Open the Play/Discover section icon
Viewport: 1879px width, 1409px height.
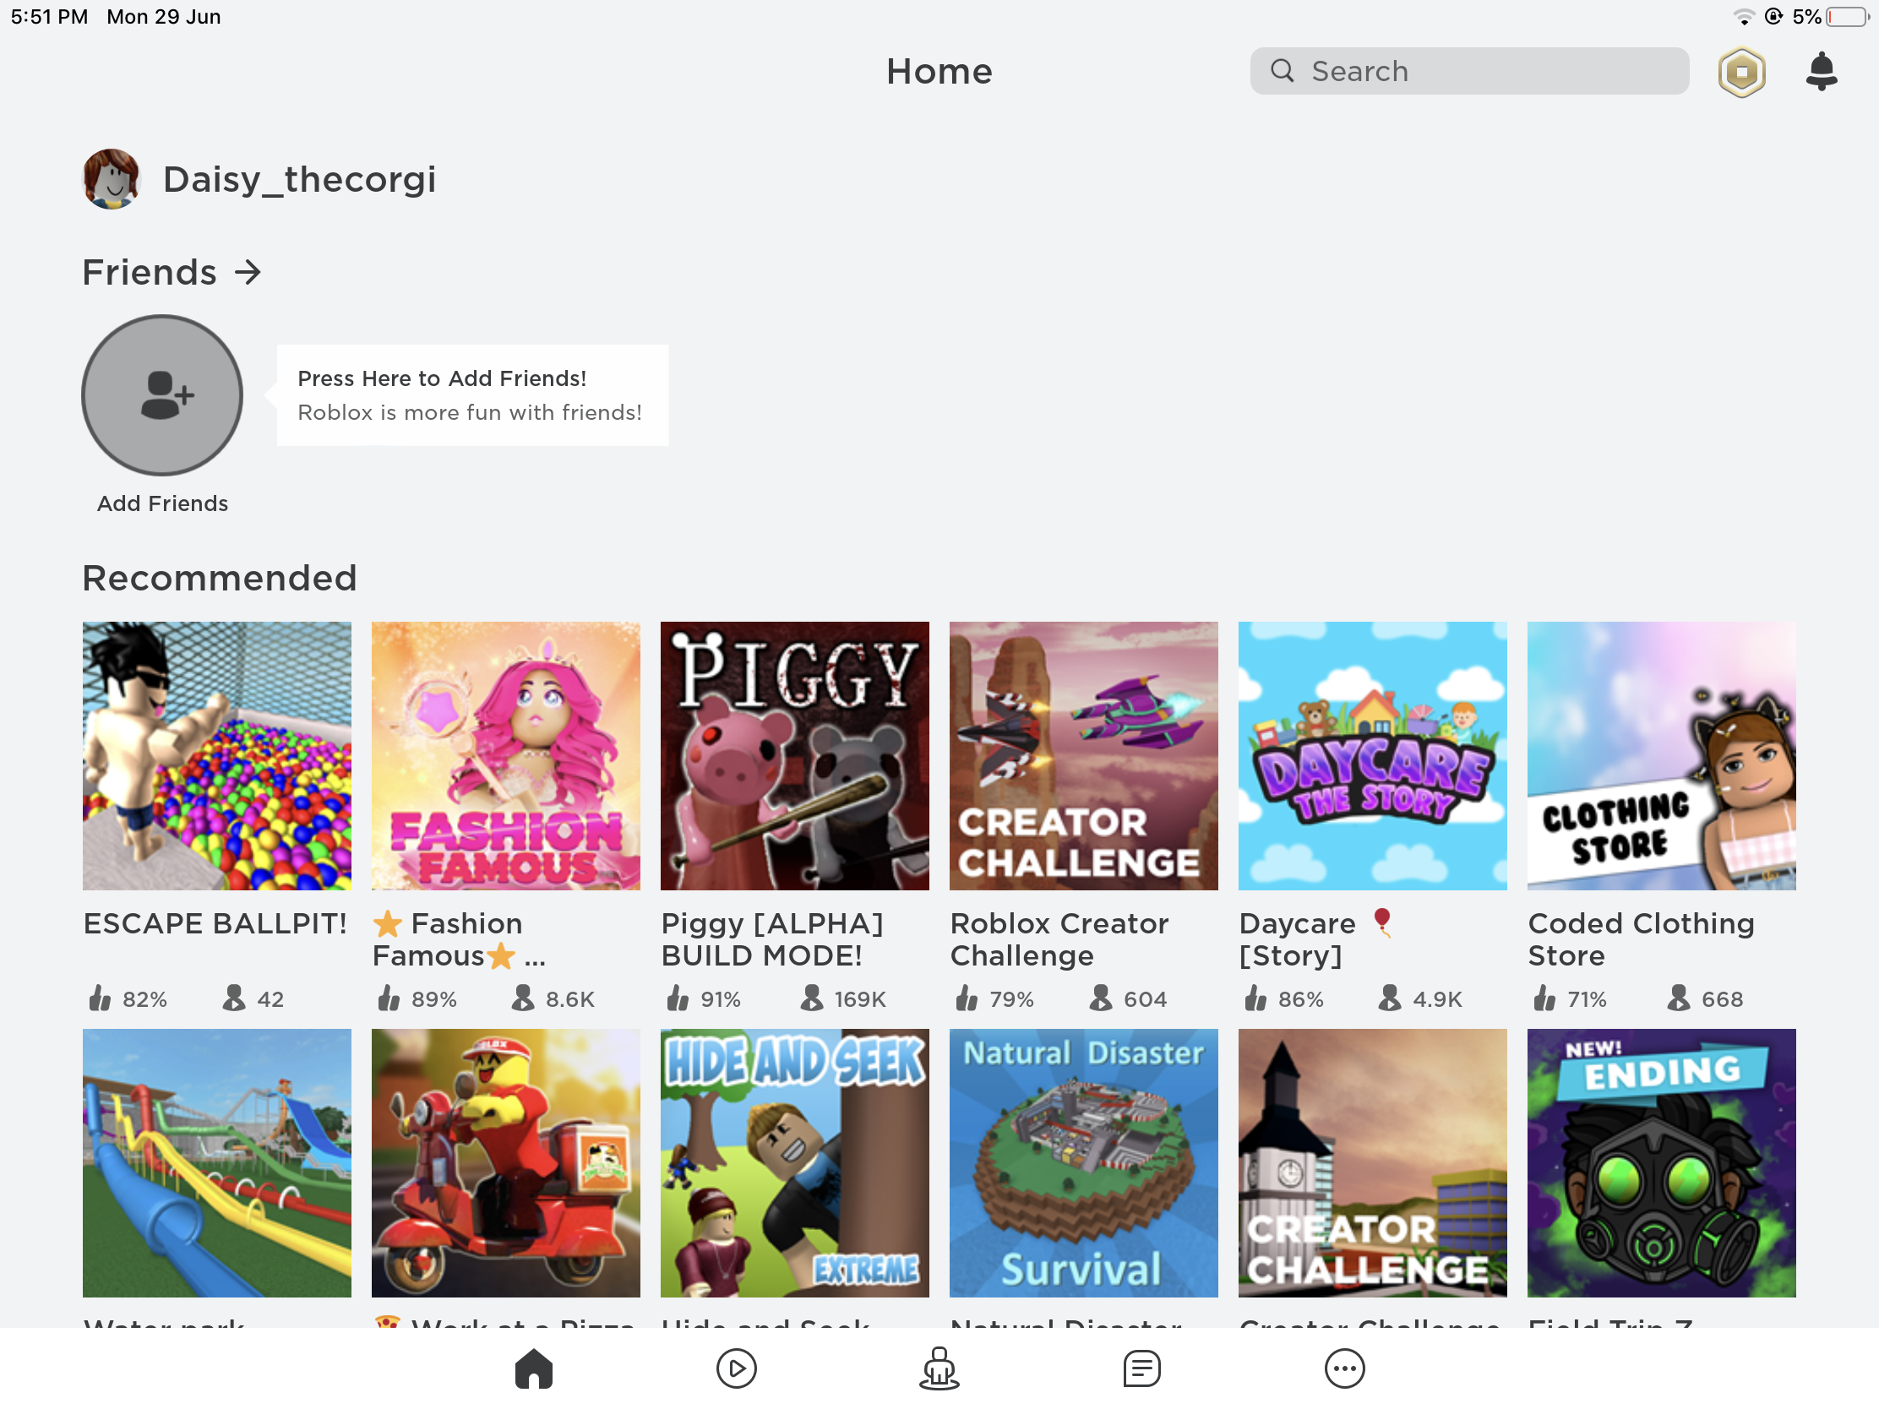[x=735, y=1368]
